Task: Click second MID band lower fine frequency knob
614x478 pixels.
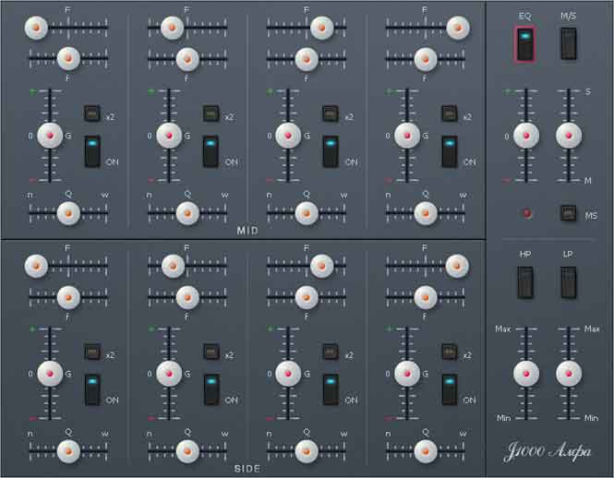Action: click(x=187, y=59)
